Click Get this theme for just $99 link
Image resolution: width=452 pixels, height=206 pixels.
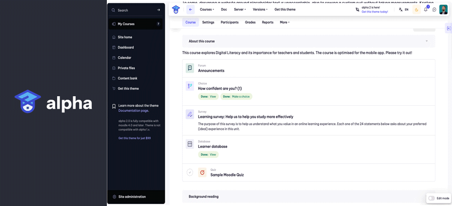pos(134,138)
